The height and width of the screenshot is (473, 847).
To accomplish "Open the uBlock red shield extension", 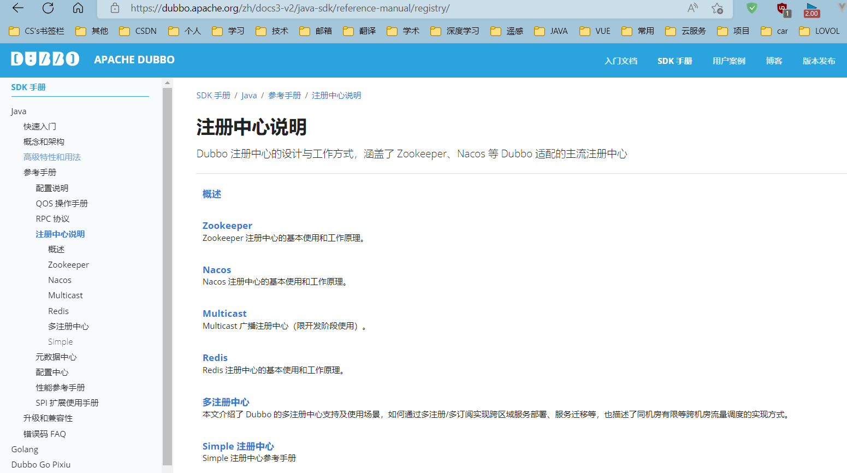I will 783,9.
